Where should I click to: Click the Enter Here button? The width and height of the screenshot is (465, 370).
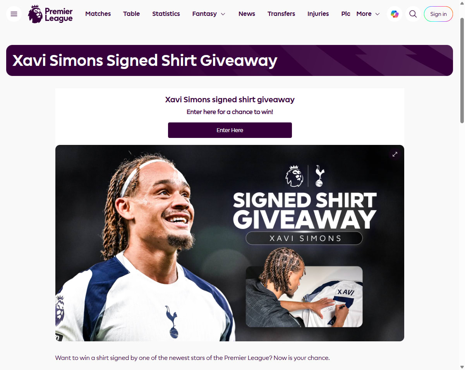[230, 130]
